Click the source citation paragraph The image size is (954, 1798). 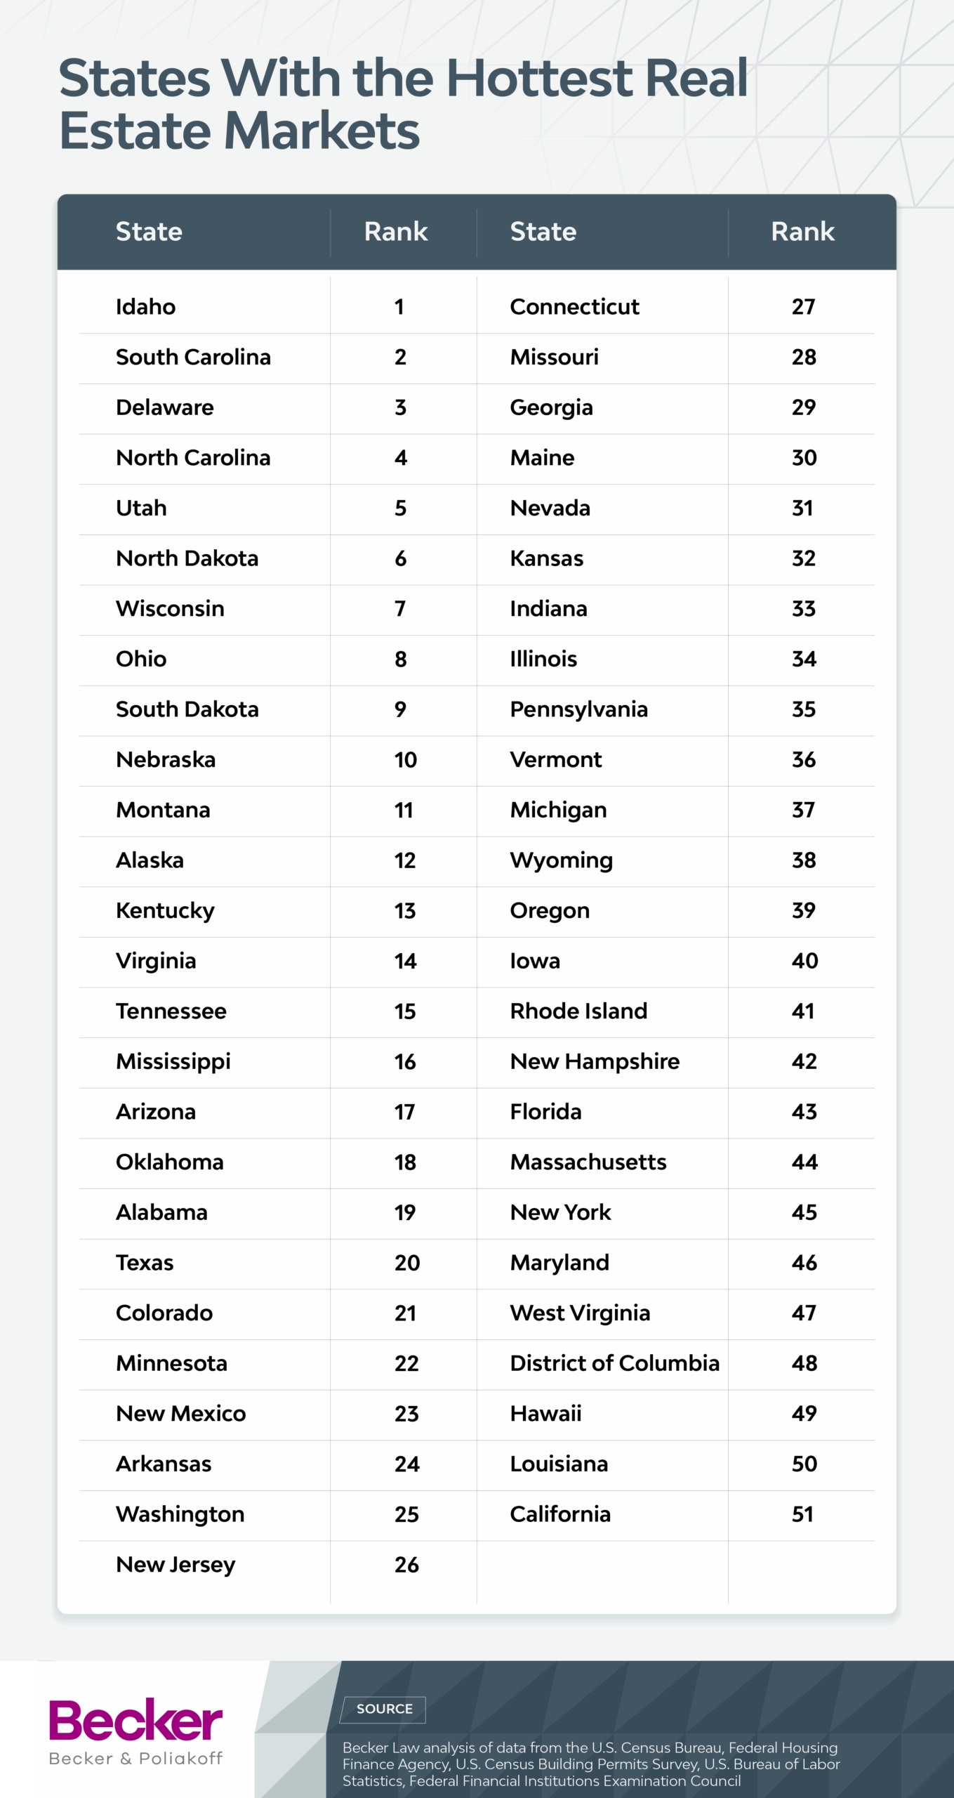pos(591,1764)
